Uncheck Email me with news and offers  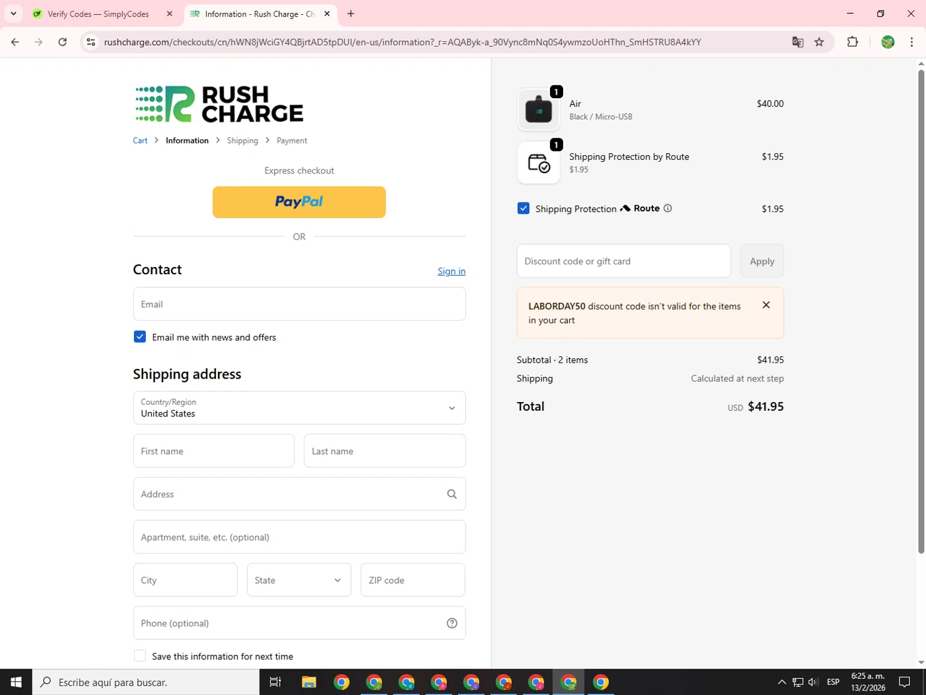pyautogui.click(x=140, y=337)
